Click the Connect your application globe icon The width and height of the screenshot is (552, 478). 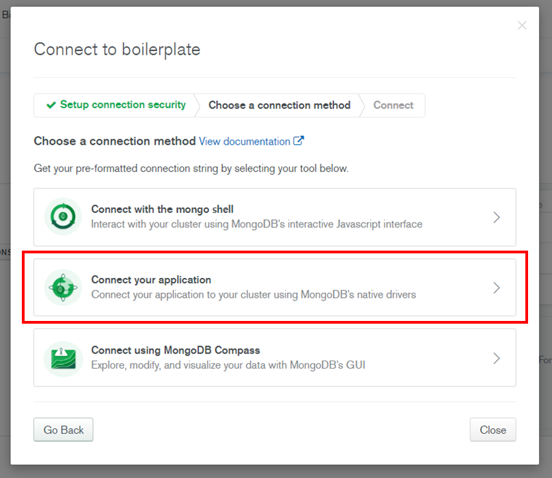point(63,287)
